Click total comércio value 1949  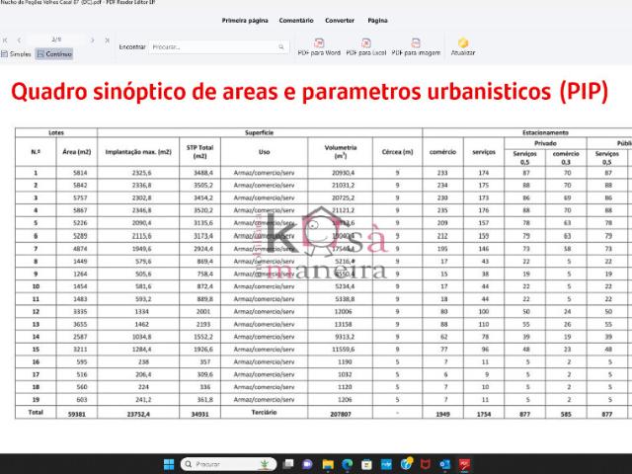tap(442, 414)
